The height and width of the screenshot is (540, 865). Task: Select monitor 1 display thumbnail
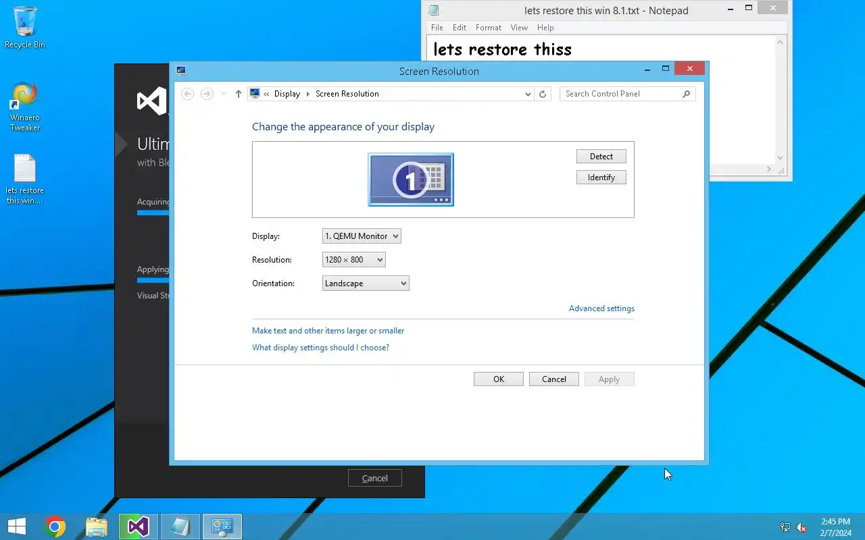(411, 180)
